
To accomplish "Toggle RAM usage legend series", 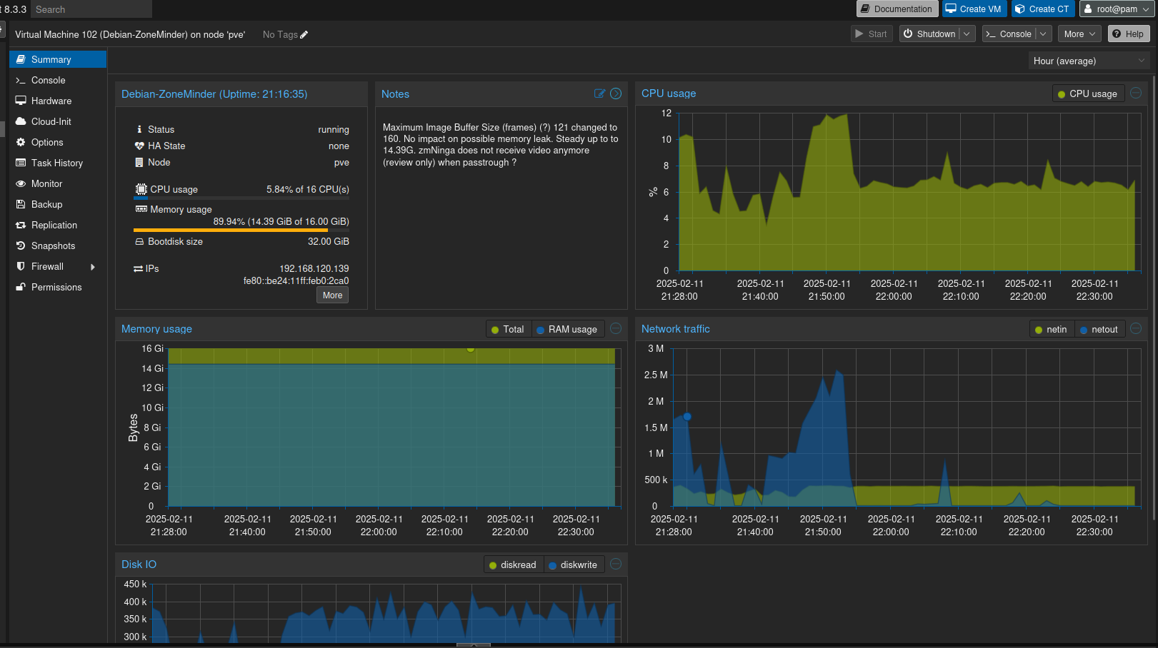I will [567, 329].
